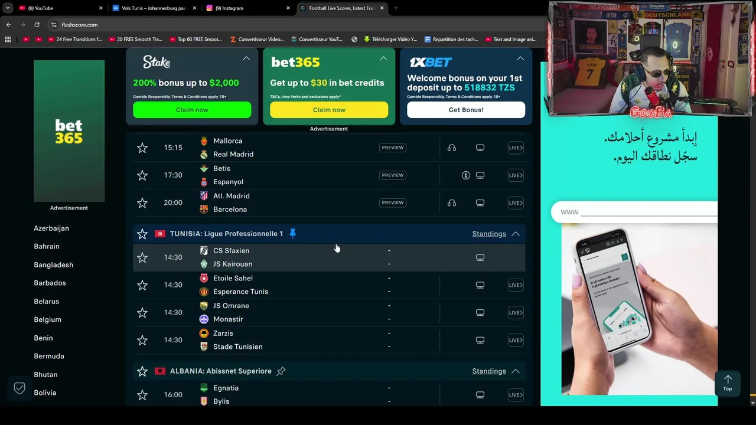Open PREVIEW for Mallorca vs Real Madrid
Screen dimensions: 756x425
[393, 148]
